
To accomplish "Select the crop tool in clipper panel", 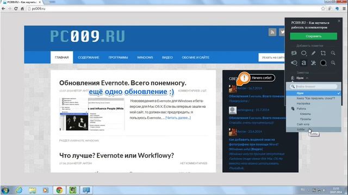I will 323,53.
